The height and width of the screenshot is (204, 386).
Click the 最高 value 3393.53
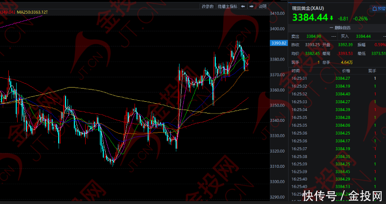tap(345, 54)
